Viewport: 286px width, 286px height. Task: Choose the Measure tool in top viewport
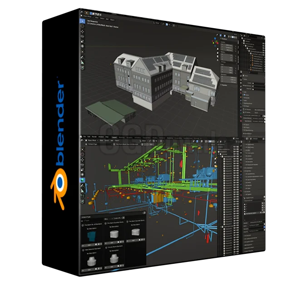pyautogui.click(x=83, y=62)
